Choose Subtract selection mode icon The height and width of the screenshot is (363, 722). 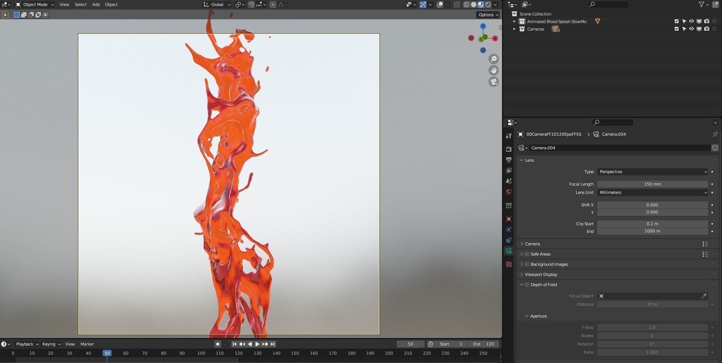[x=31, y=15]
